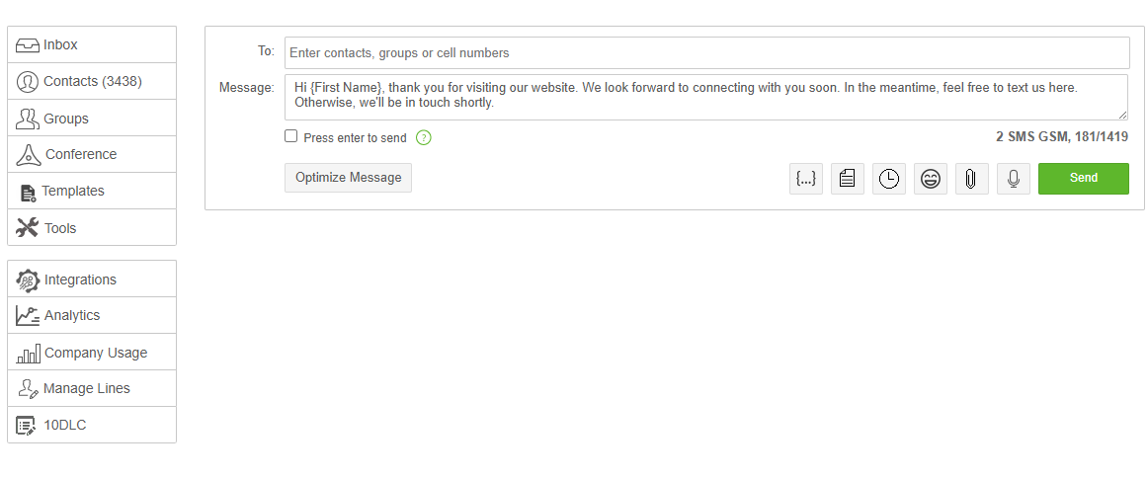1148x479 pixels.
Task: Open the Inbox section
Action: tap(92, 44)
